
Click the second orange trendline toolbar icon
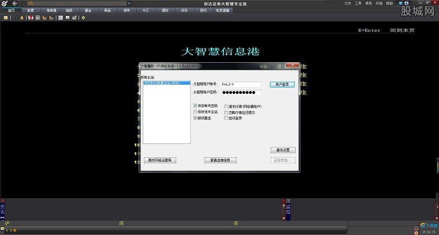(x=51, y=18)
